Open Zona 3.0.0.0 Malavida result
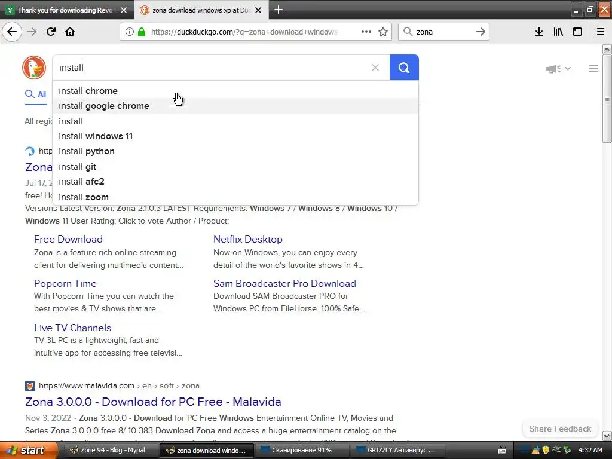The image size is (612, 459). (x=153, y=402)
